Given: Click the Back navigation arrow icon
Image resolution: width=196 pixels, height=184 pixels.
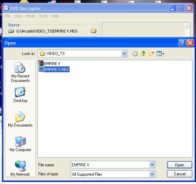Looking at the screenshot, I should tap(135, 54).
